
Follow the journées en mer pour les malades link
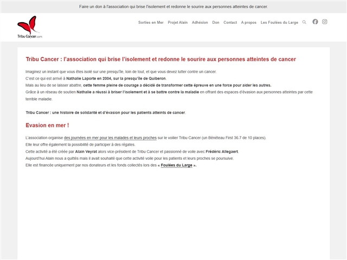pyautogui.click(x=110, y=138)
